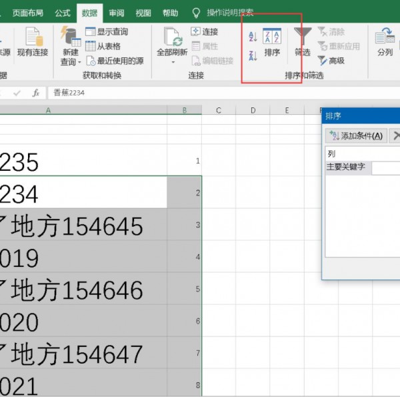Click Edit Links (编辑链接)
This screenshot has height=397, width=400.
pos(212,61)
